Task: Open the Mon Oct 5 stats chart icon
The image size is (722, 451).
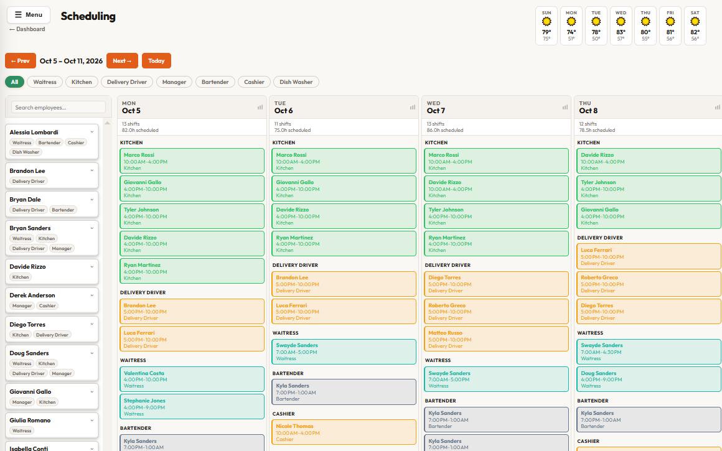Action: point(260,107)
